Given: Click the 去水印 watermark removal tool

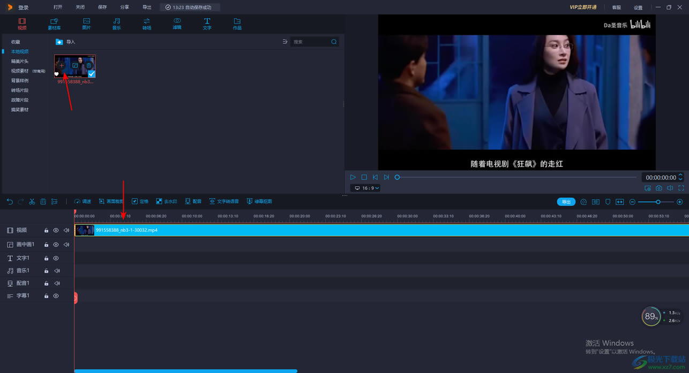Looking at the screenshot, I should pos(166,202).
